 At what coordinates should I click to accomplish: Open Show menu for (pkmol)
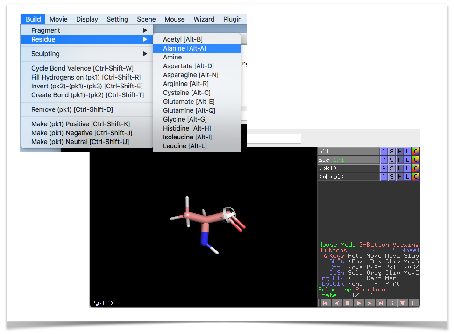392,176
